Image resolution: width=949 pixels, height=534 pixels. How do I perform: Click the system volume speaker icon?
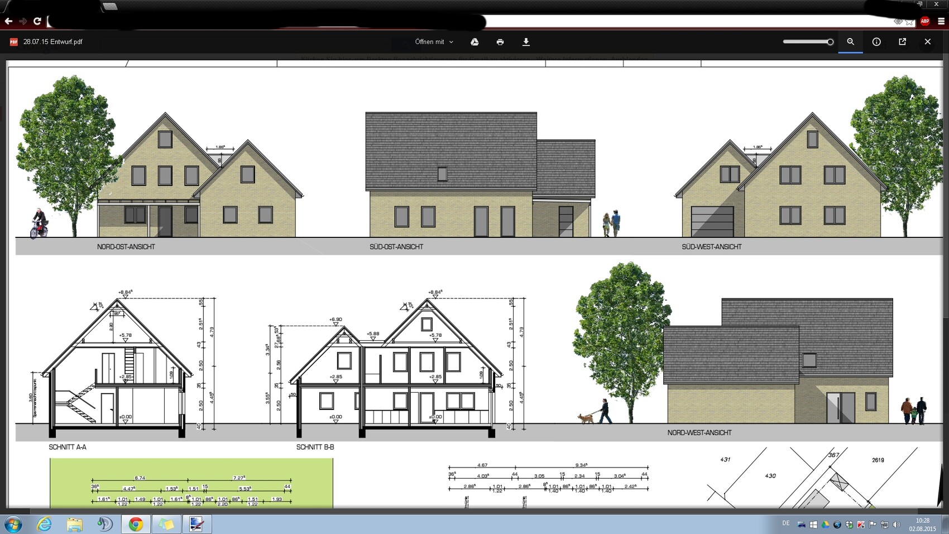[896, 525]
